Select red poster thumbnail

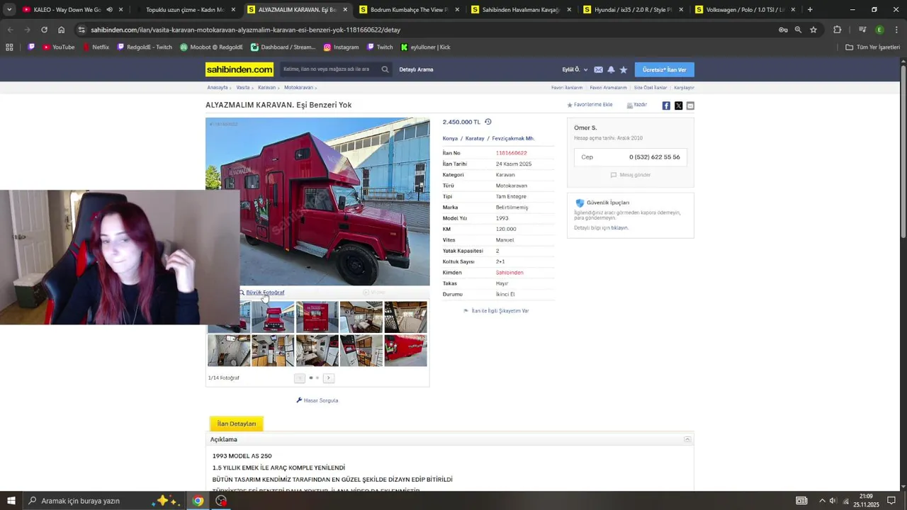(x=317, y=317)
